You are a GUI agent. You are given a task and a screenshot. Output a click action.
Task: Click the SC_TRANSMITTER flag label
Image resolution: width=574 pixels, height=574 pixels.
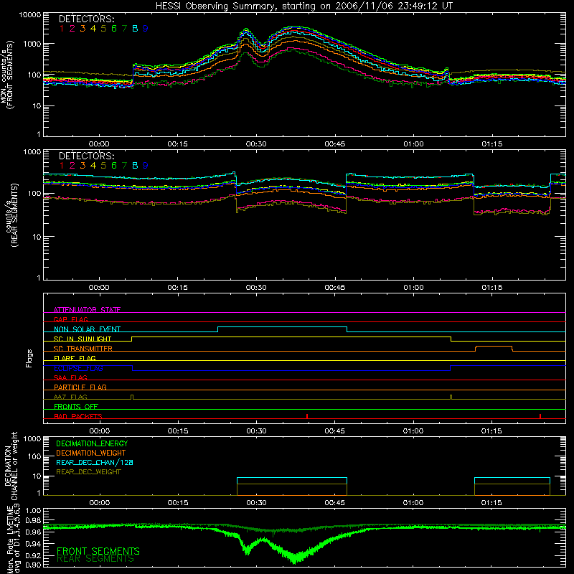[83, 348]
